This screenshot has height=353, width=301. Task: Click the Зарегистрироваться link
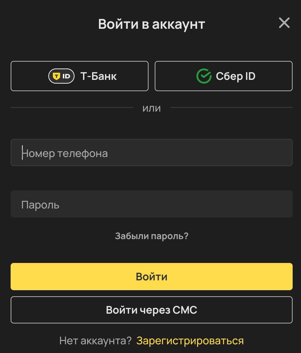(191, 340)
